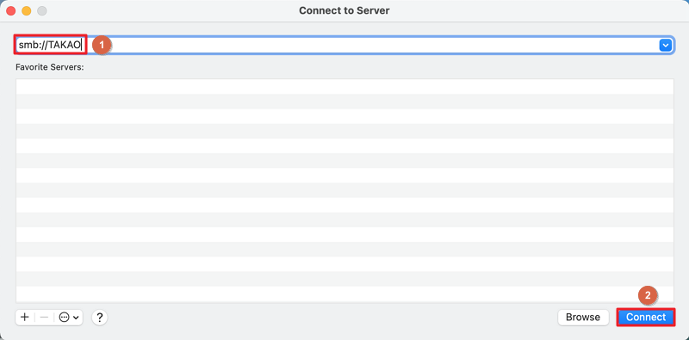The image size is (689, 340).
Task: Click the Connect button
Action: click(x=646, y=317)
